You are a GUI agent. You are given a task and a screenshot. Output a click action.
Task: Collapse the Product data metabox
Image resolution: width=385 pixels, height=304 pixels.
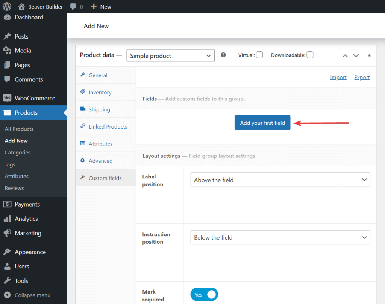[369, 55]
